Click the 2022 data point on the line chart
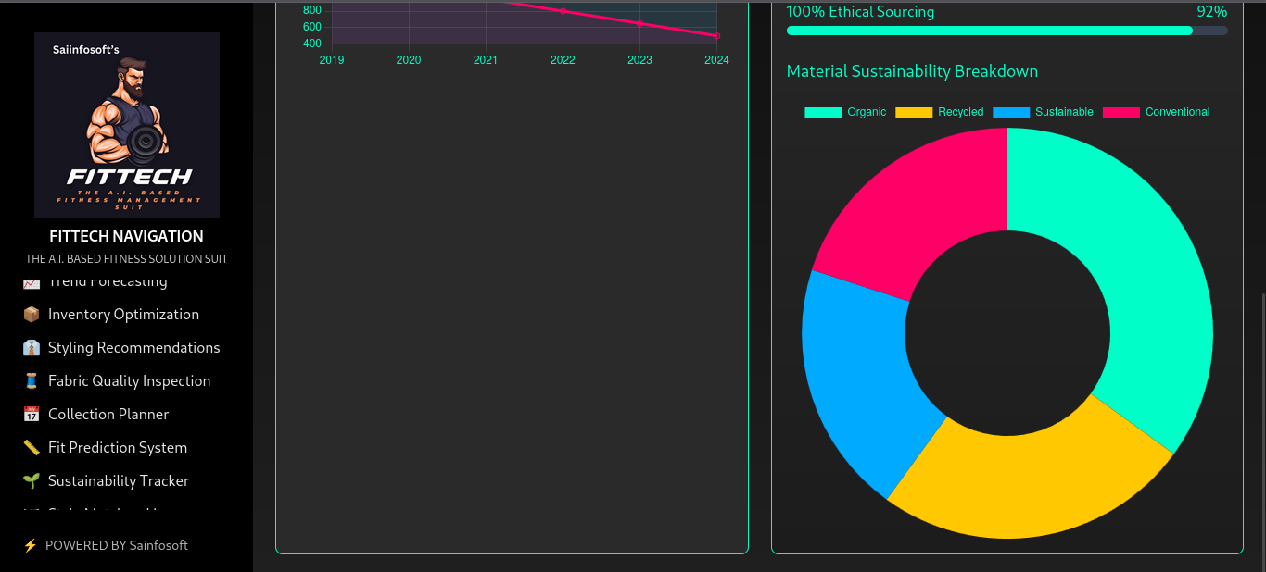Image resolution: width=1266 pixels, height=572 pixels. click(x=563, y=11)
